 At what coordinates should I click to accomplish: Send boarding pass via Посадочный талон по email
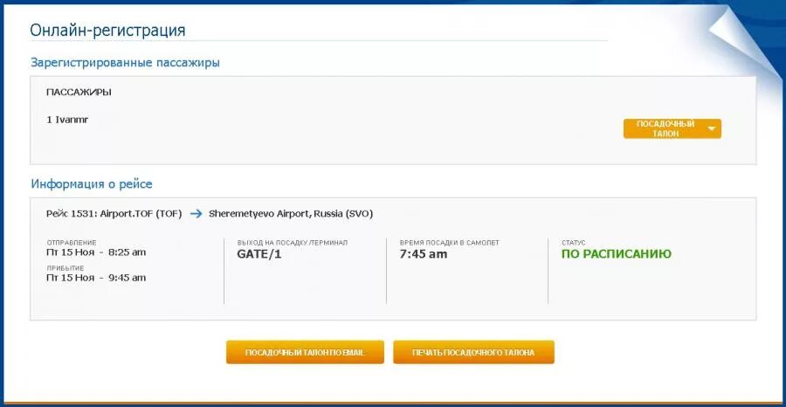[x=305, y=352]
